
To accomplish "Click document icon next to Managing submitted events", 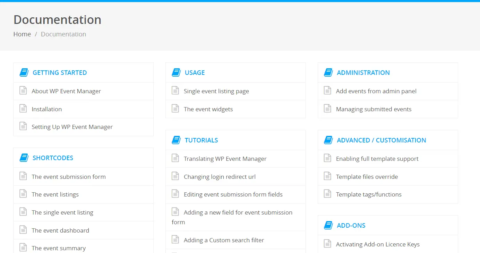I will click(327, 109).
